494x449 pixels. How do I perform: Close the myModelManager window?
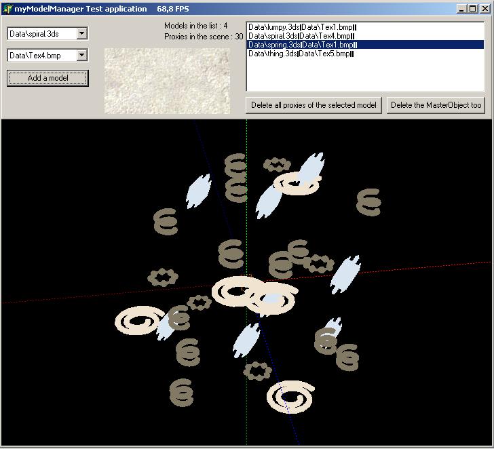484,9
